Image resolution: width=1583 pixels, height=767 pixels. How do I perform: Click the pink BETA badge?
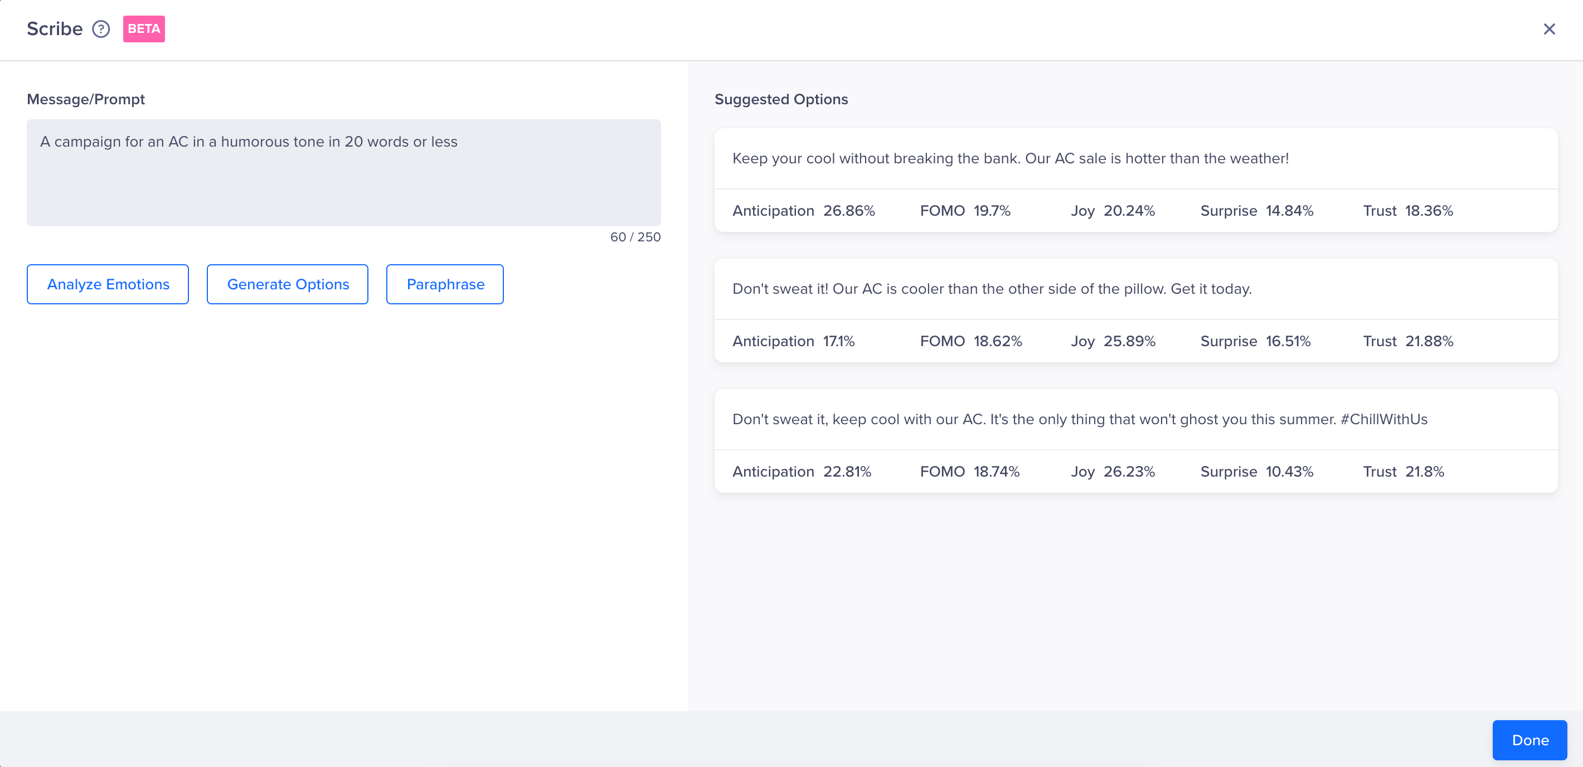pos(144,29)
